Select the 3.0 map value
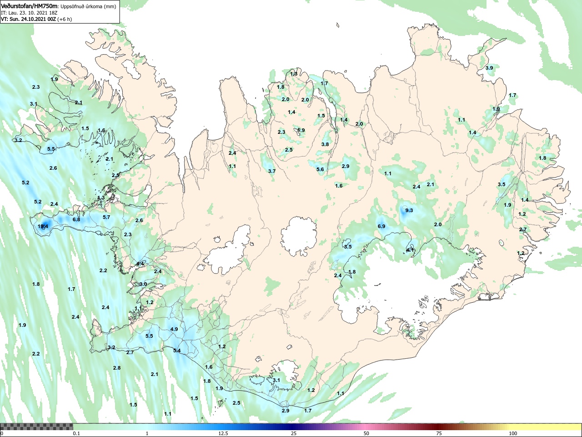 143,284
